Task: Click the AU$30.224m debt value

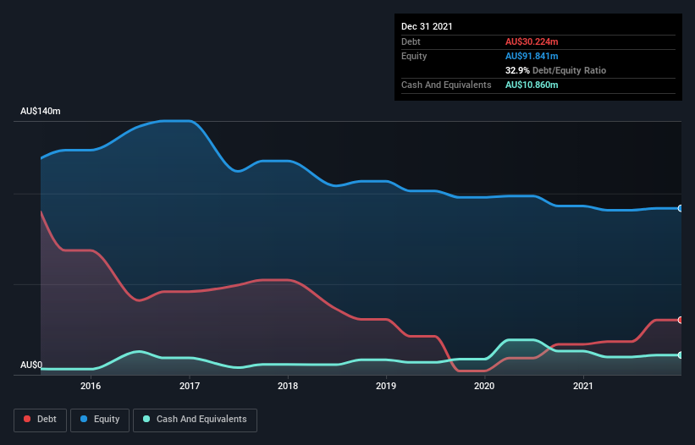Action: click(x=532, y=41)
